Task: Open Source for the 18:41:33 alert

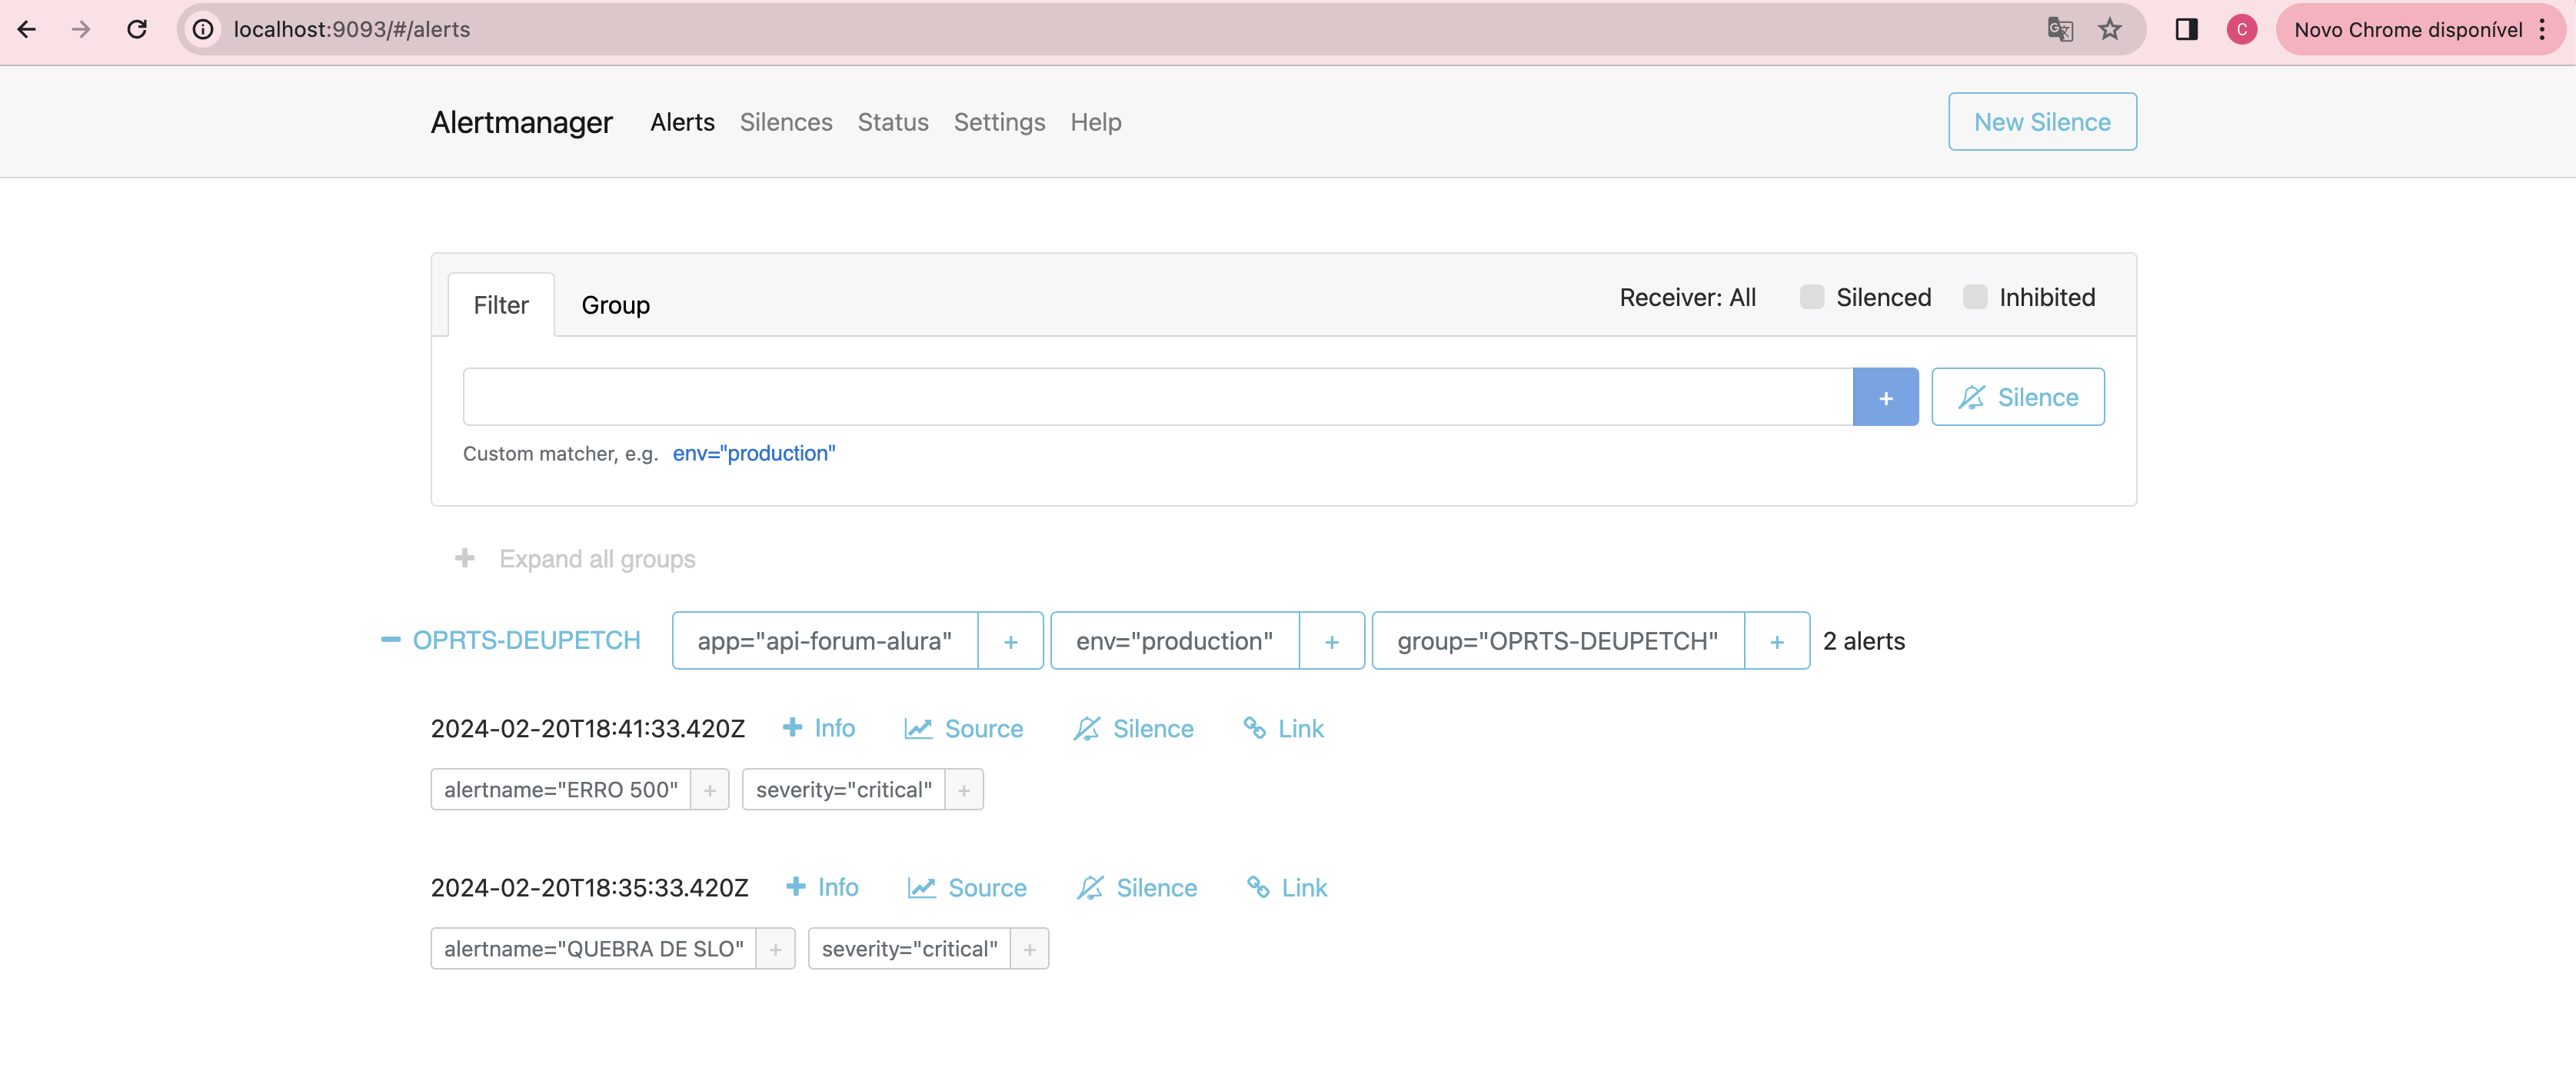Action: [x=963, y=729]
